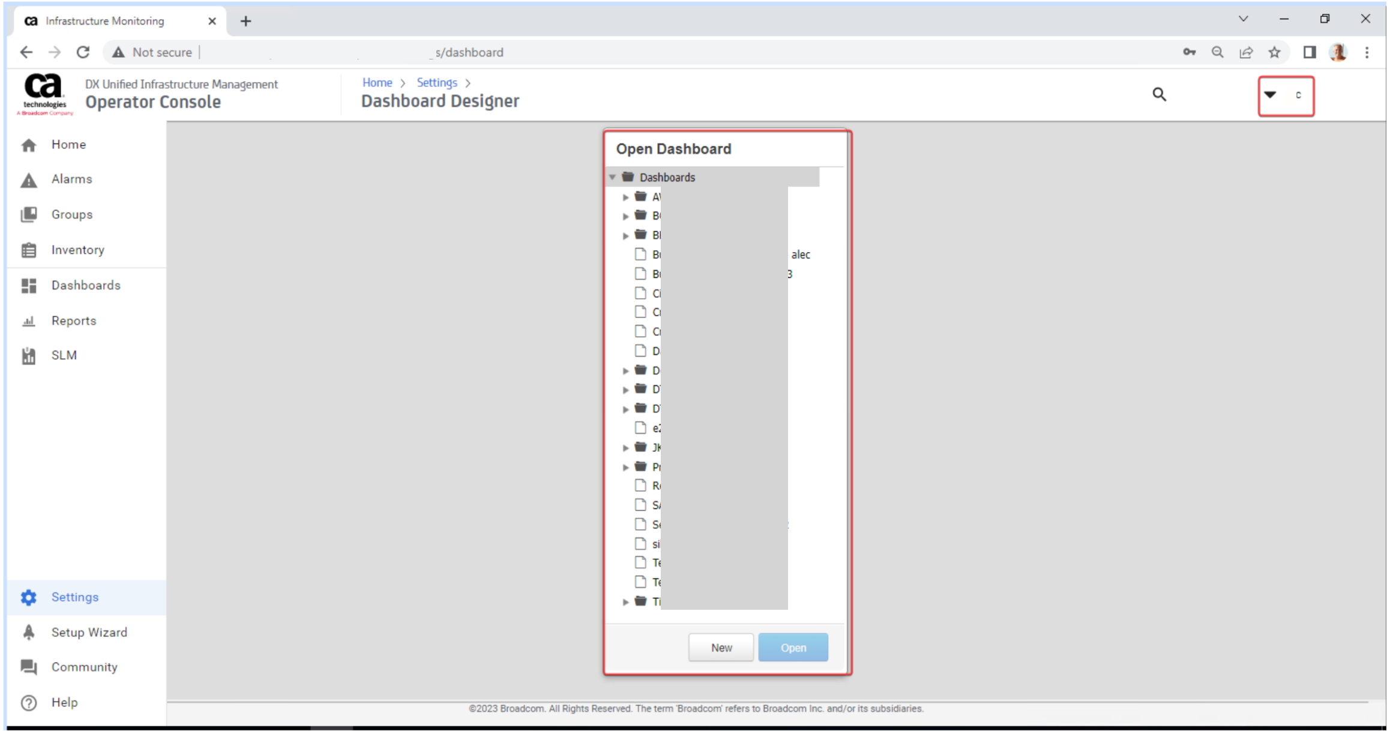
Task: Select the dashboard file starting with Ci
Action: click(648, 293)
